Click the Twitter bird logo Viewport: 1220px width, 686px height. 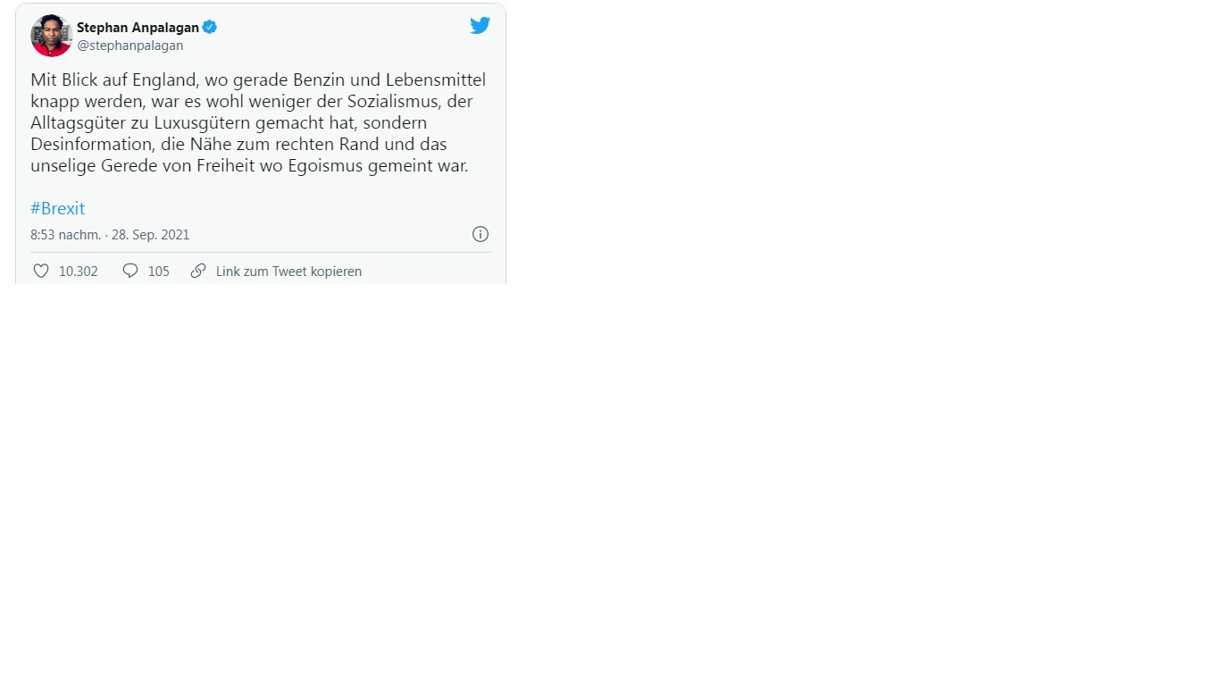pyautogui.click(x=480, y=26)
